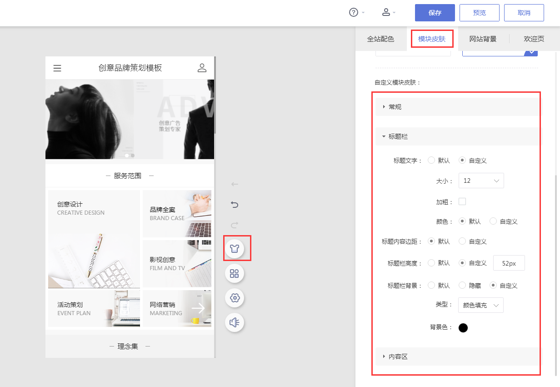
Task: Switch to the 全站配色 tab
Action: click(x=380, y=39)
